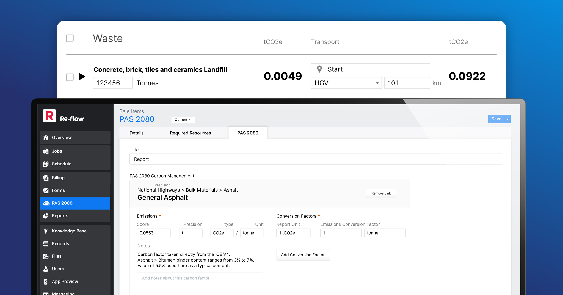Click the Save button
This screenshot has height=295, width=563.
point(496,119)
